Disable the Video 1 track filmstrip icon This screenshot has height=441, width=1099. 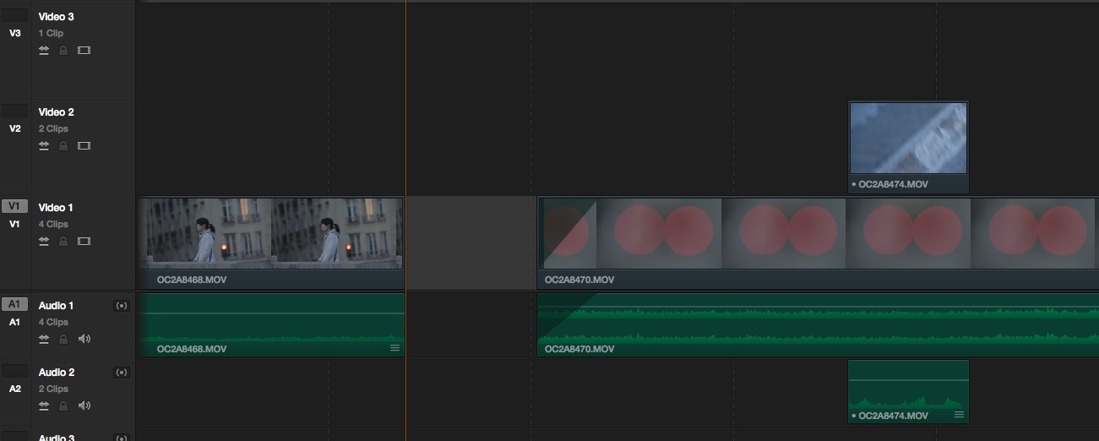[84, 242]
